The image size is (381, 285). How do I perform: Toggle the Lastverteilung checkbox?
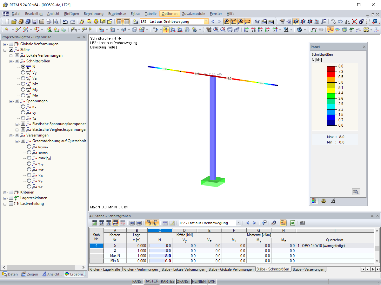(x=11, y=204)
